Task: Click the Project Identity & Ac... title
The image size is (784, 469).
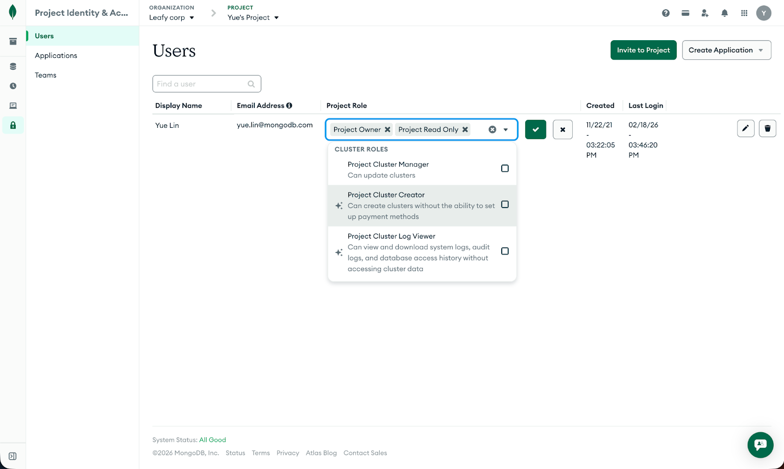Action: click(81, 13)
